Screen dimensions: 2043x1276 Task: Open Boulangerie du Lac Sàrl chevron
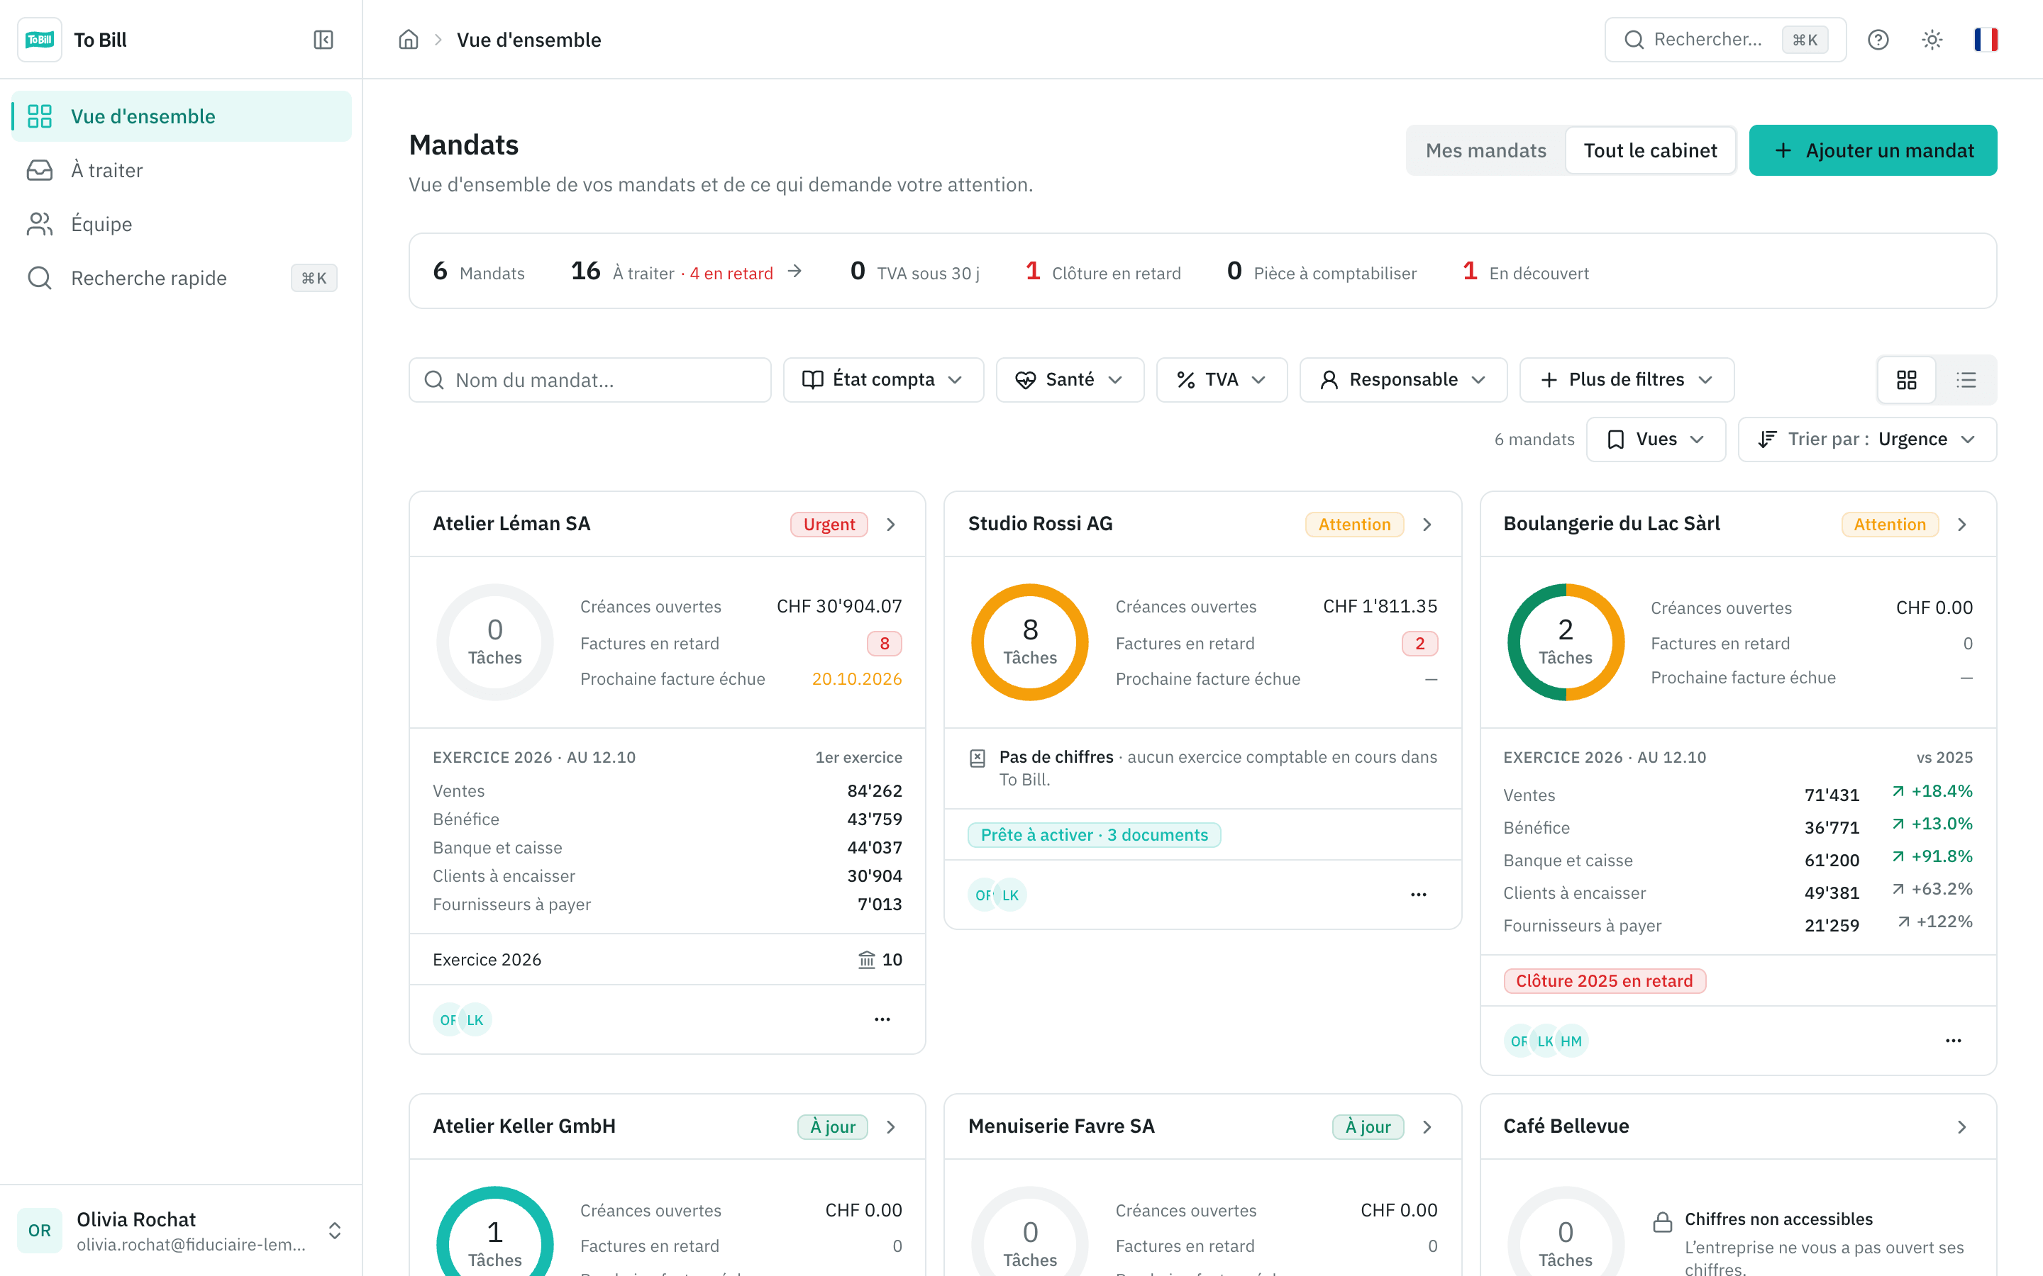tap(1961, 524)
